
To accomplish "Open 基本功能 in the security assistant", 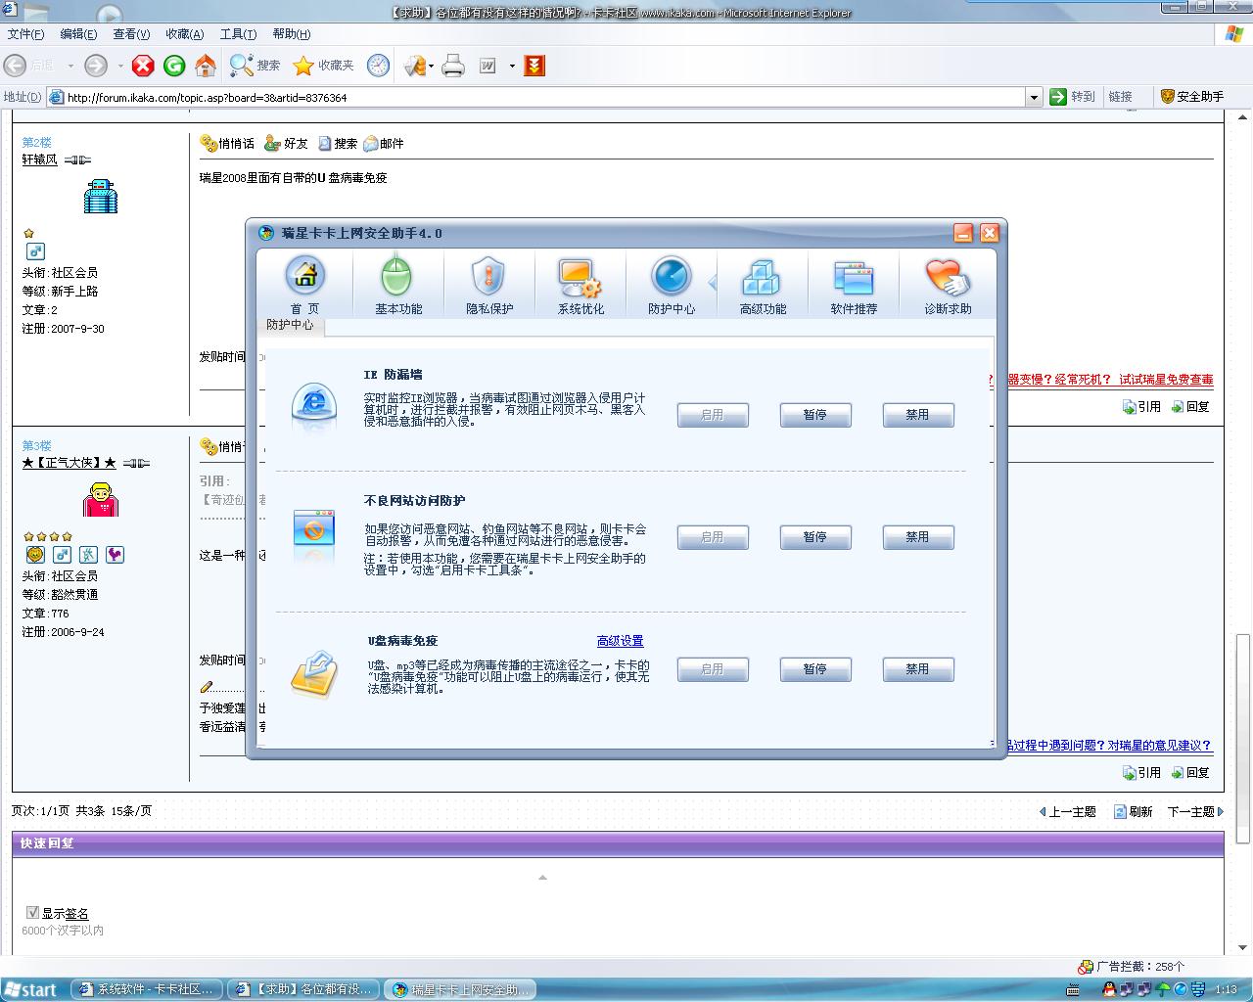I will point(398,286).
